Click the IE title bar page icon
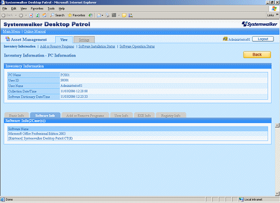Viewport: 280px width, 203px height. (2, 2)
